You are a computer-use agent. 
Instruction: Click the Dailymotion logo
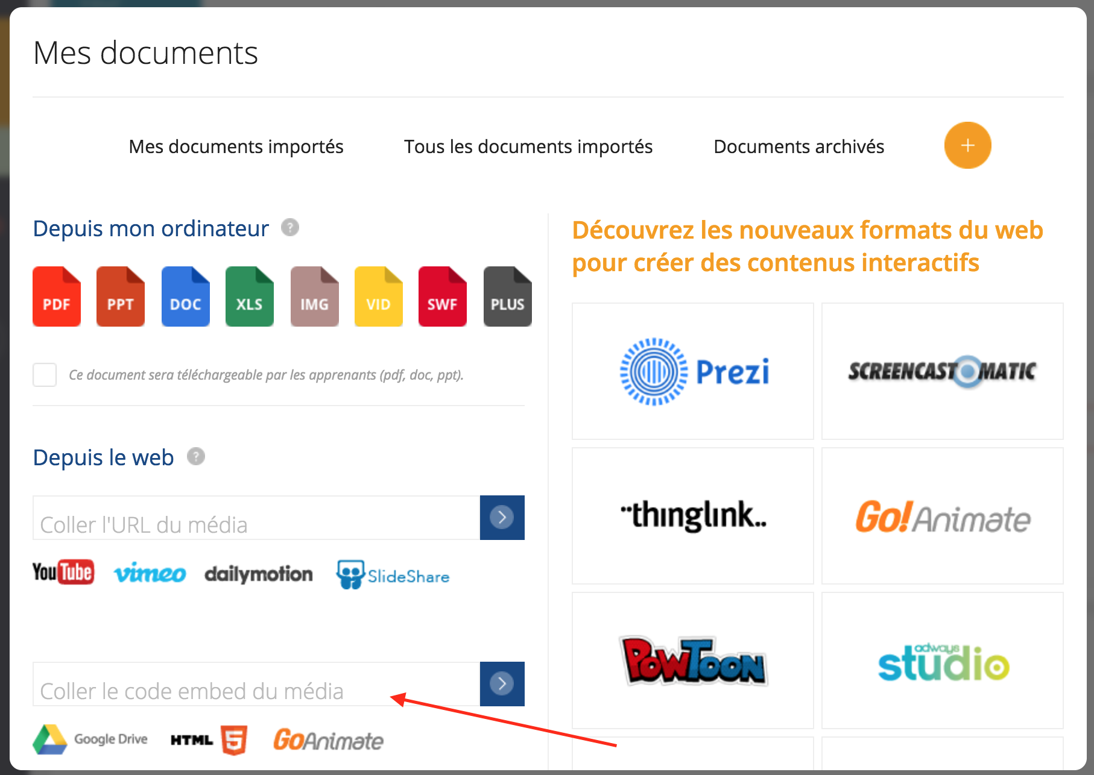(x=259, y=574)
